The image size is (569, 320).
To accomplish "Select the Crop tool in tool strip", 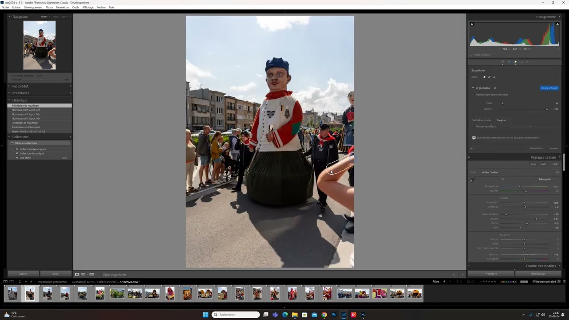I will coord(509,62).
